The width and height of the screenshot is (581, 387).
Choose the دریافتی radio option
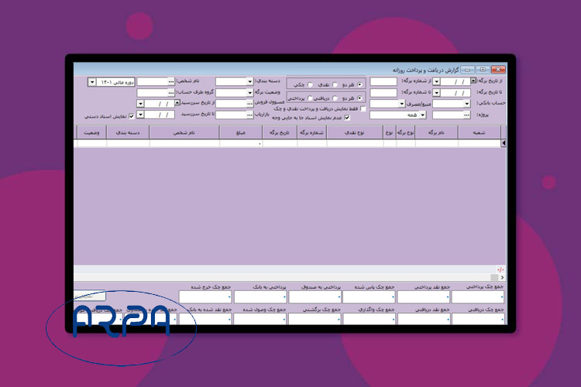[x=335, y=98]
